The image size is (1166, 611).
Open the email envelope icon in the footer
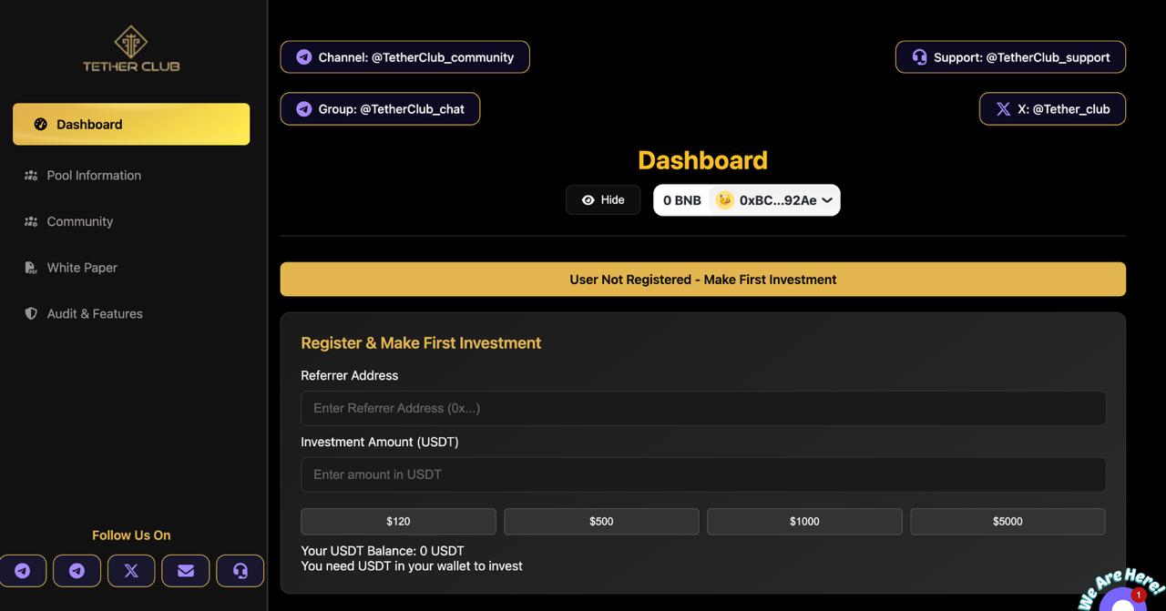point(185,570)
